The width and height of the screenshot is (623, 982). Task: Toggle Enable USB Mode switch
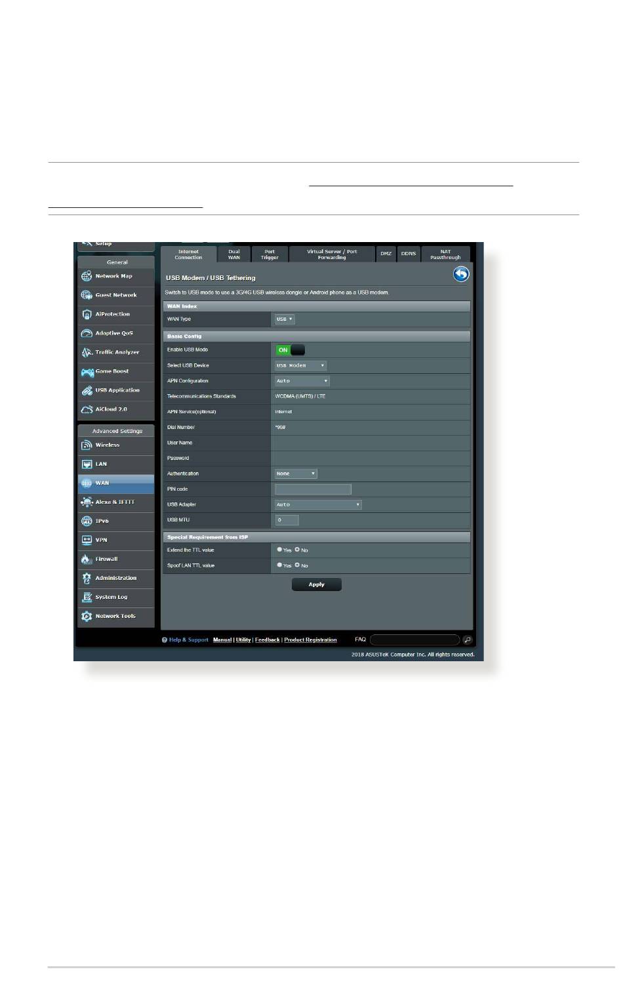tap(290, 350)
